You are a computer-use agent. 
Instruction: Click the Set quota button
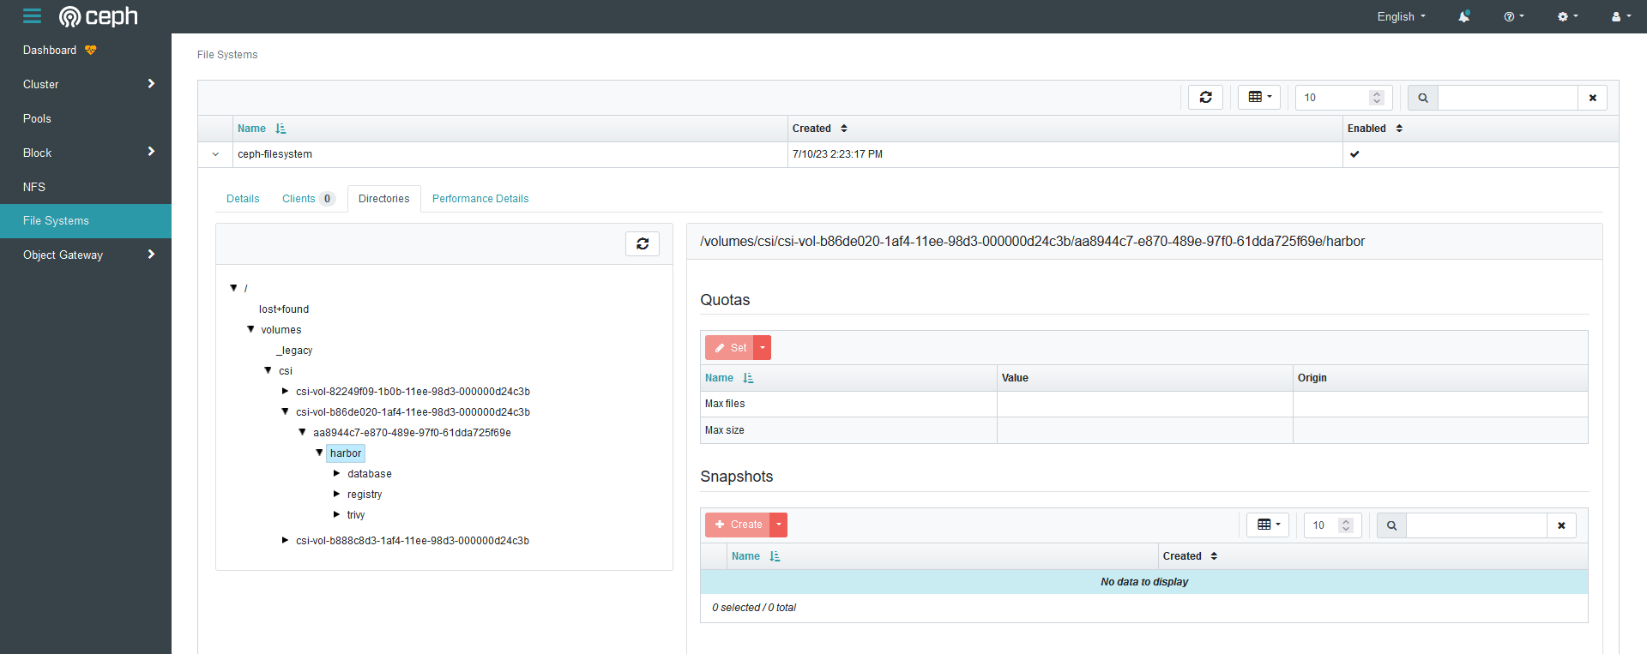coord(729,348)
